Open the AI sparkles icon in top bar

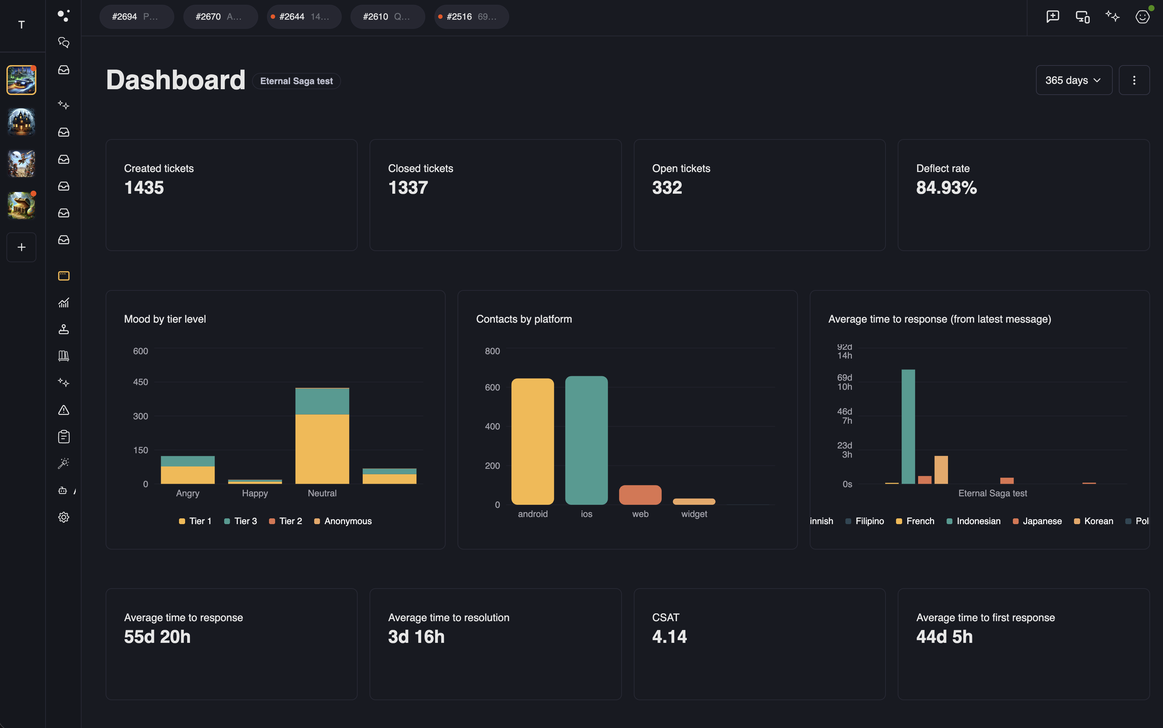tap(1112, 16)
